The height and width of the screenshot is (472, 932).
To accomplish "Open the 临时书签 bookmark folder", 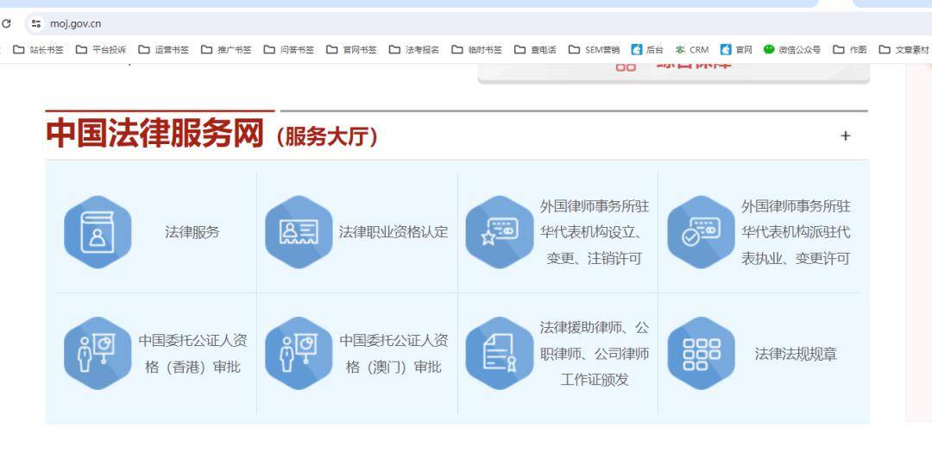I will pos(477,49).
